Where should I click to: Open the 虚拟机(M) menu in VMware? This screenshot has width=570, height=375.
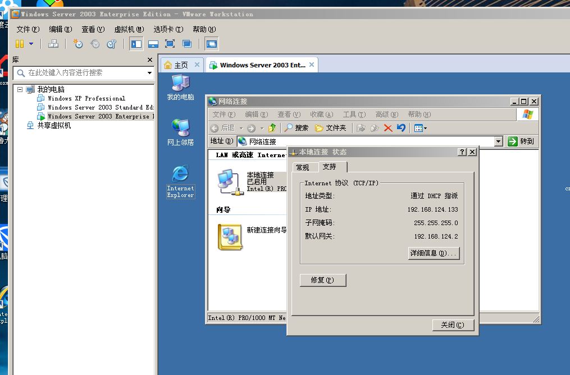point(129,29)
